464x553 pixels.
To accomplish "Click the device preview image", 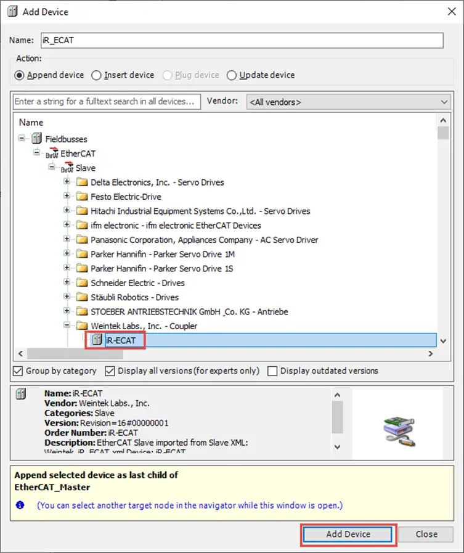I will [x=399, y=432].
